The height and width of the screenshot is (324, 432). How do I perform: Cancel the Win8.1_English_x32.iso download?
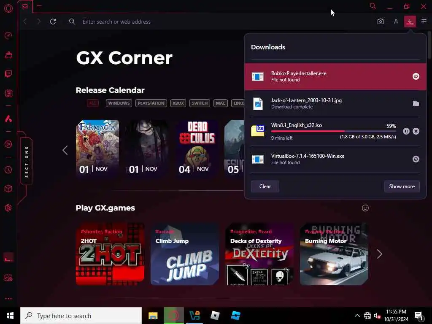click(x=416, y=131)
